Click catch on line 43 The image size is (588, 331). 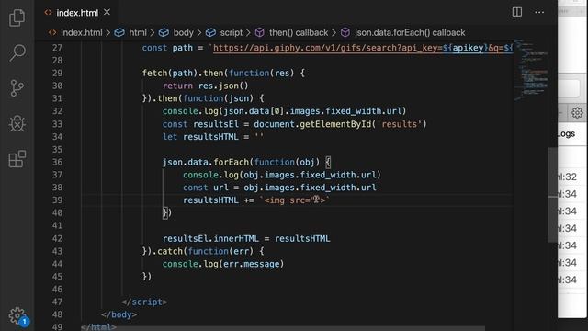[170, 251]
